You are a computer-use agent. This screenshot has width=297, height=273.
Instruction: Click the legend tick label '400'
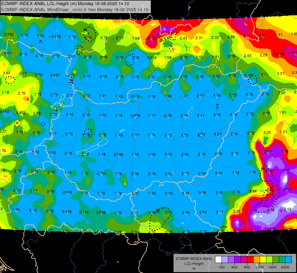[234, 267]
